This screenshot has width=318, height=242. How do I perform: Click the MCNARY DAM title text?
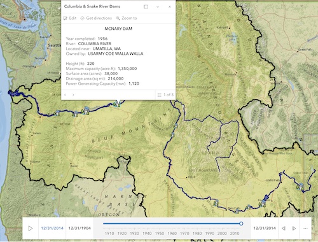[x=118, y=29]
